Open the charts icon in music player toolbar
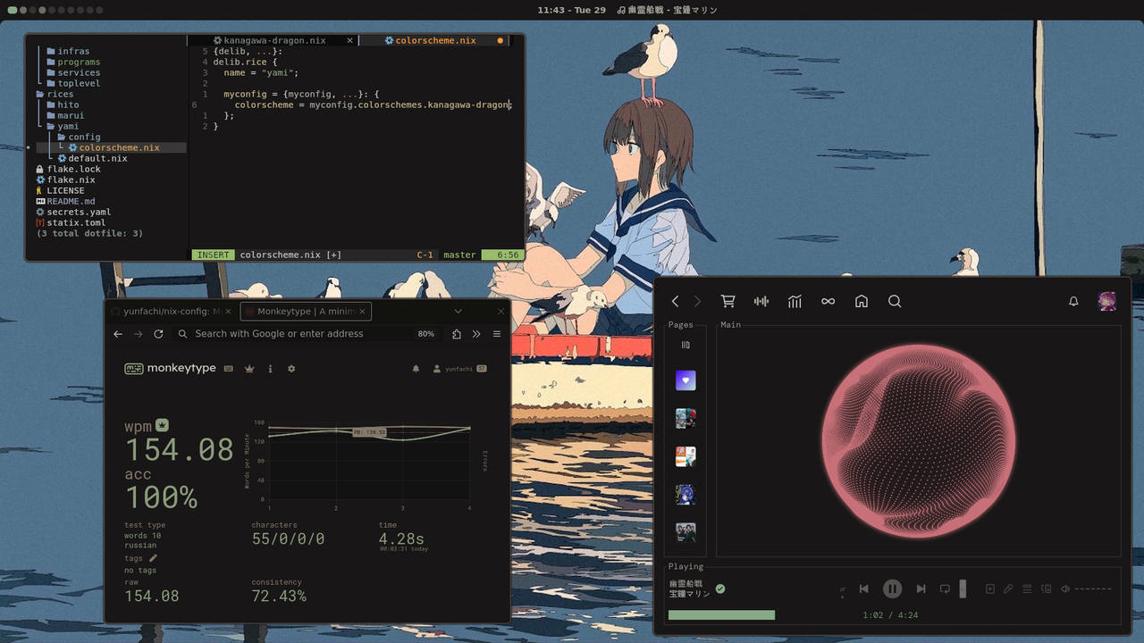Viewport: 1144px width, 643px height. [x=795, y=302]
